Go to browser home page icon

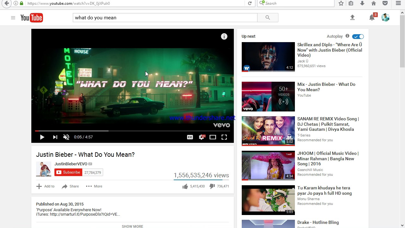(x=374, y=3)
